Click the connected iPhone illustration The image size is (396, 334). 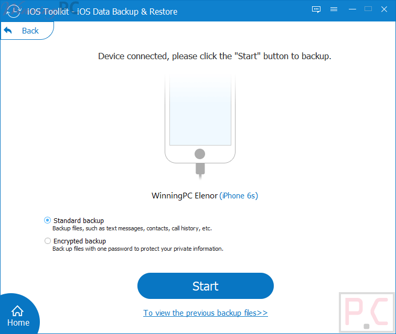point(200,126)
